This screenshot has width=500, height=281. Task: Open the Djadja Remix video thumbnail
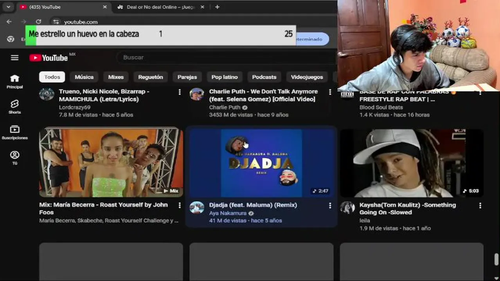[261, 163]
